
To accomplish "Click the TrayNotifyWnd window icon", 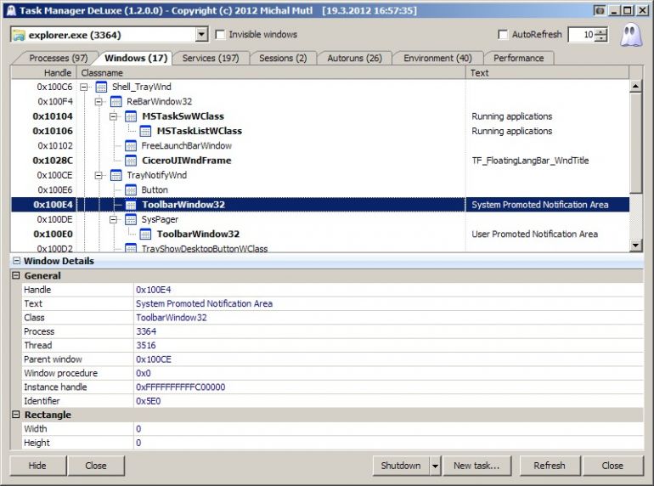I will pyautogui.click(x=116, y=175).
